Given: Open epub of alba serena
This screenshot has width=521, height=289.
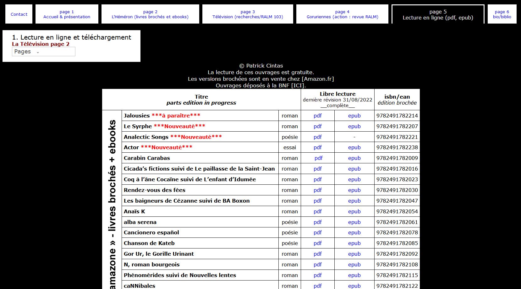Looking at the screenshot, I should 354,222.
